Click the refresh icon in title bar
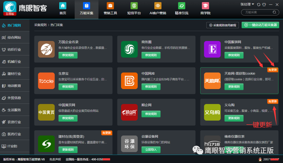The height and width of the screenshot is (163, 283). tap(259, 5)
